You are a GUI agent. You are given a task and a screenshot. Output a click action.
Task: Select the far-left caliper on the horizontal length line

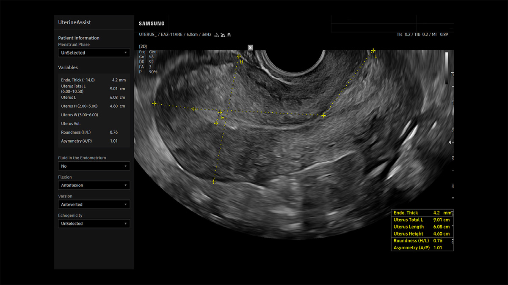[154, 103]
